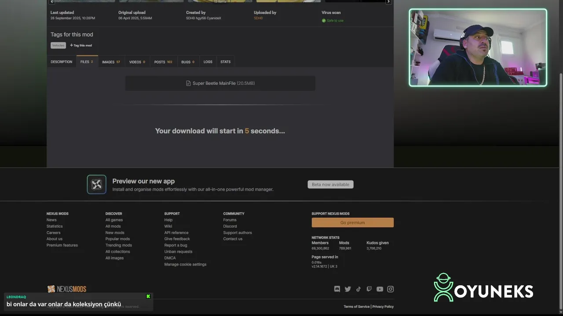The image size is (563, 316).
Task: Open the TikTok icon in footer
Action: click(358, 289)
